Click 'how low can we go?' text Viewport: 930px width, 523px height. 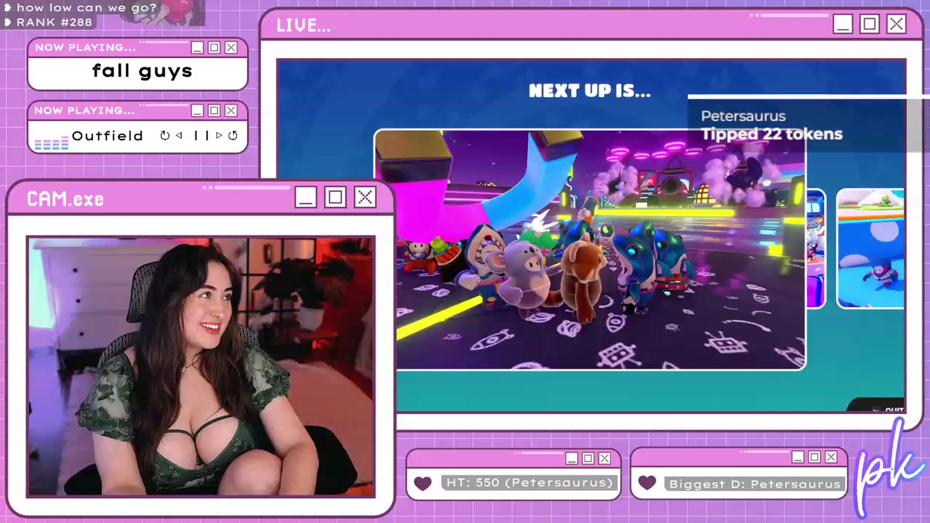tap(86, 8)
